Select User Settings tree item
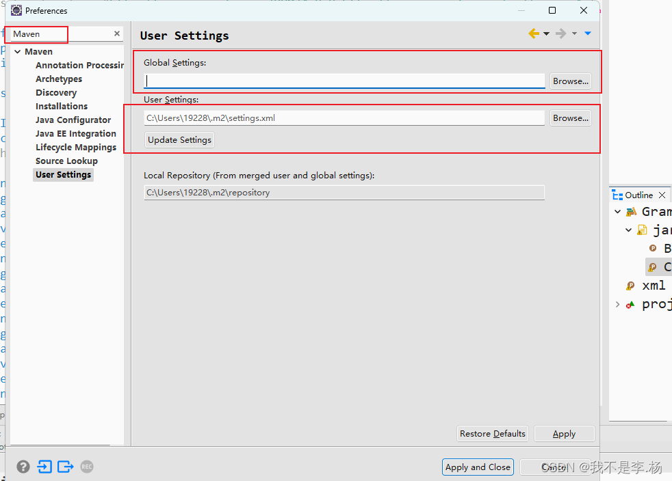The width and height of the screenshot is (672, 481). tap(64, 175)
